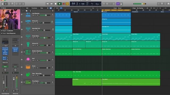Open the Channel EQ plugin
This screenshot has height=95, width=170.
tap(5, 48)
